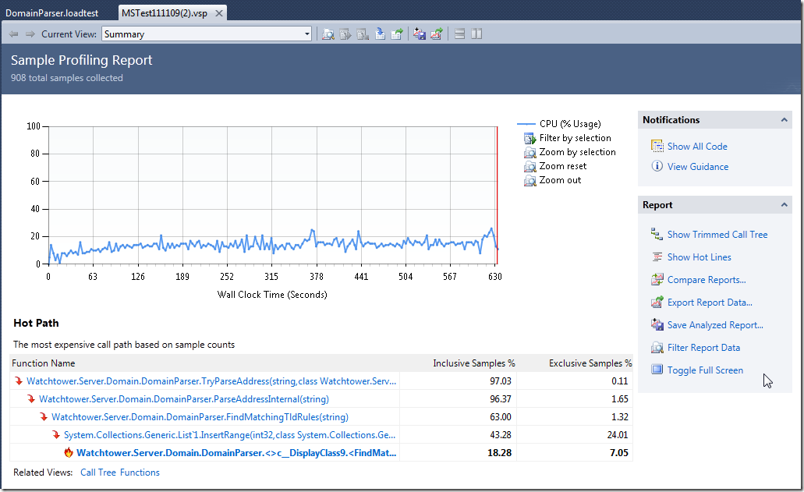The image size is (804, 492).
Task: Click the 96.37 inclusive samples value
Action: coord(501,399)
